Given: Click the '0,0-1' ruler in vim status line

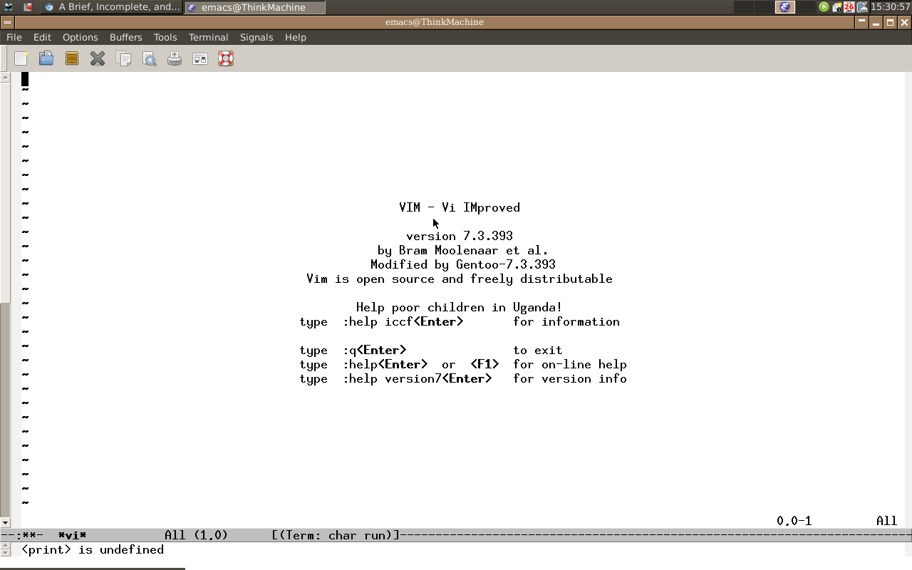Looking at the screenshot, I should coord(794,521).
